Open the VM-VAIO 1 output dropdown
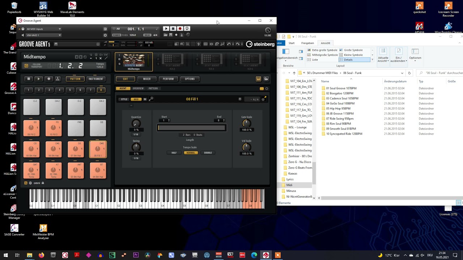This screenshot has width=463, height=260. point(44,35)
